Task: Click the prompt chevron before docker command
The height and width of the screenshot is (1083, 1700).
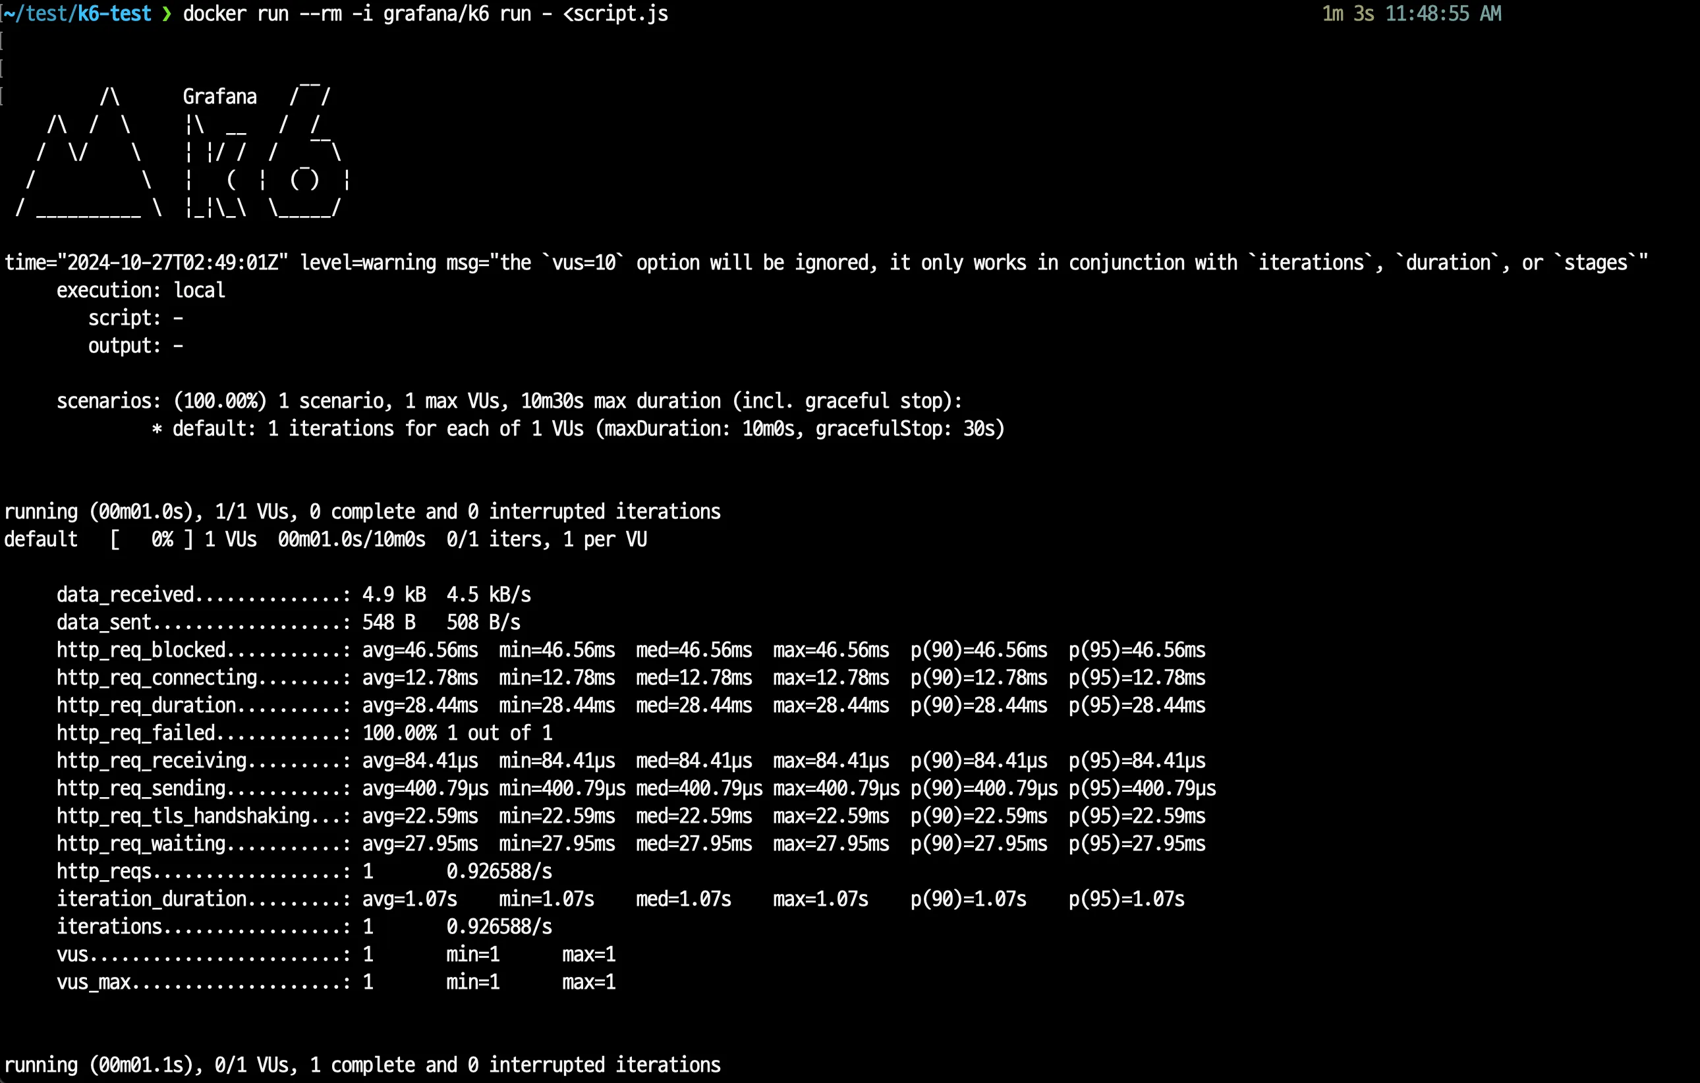Action: tap(167, 13)
